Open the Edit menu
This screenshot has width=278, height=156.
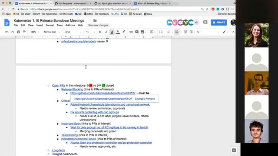[23, 25]
